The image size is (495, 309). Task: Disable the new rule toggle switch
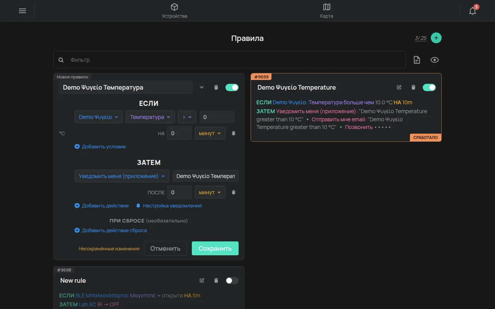(x=232, y=87)
